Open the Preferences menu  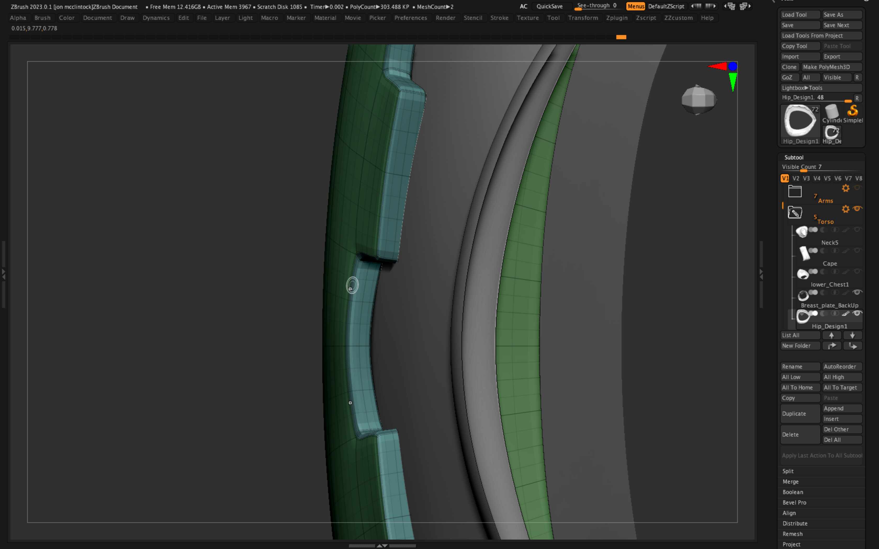click(410, 18)
